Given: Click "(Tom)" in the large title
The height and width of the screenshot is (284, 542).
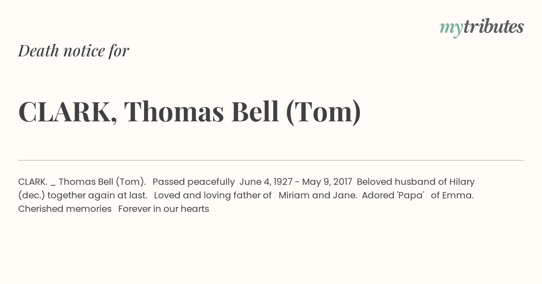Looking at the screenshot, I should (x=323, y=112).
